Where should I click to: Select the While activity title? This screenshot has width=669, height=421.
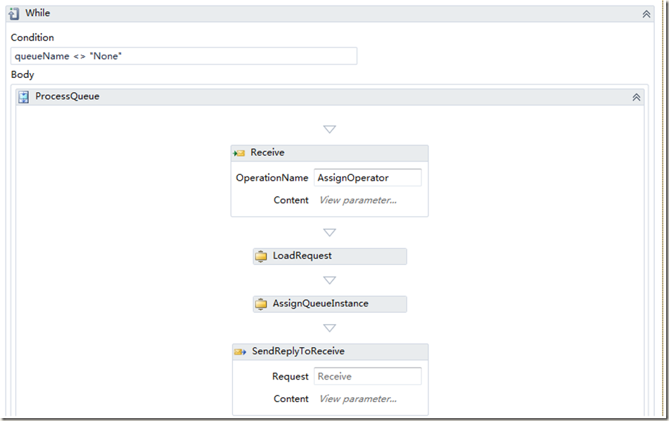point(37,13)
